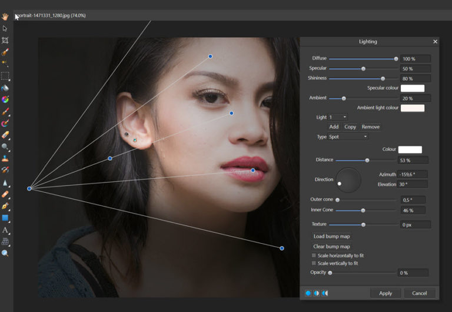The height and width of the screenshot is (312, 452).
Task: Focus the Distance 53 % value field
Action: tap(413, 160)
